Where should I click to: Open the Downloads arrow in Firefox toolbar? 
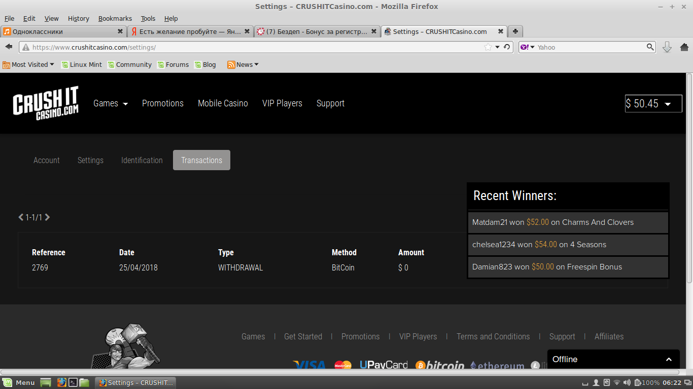click(667, 47)
